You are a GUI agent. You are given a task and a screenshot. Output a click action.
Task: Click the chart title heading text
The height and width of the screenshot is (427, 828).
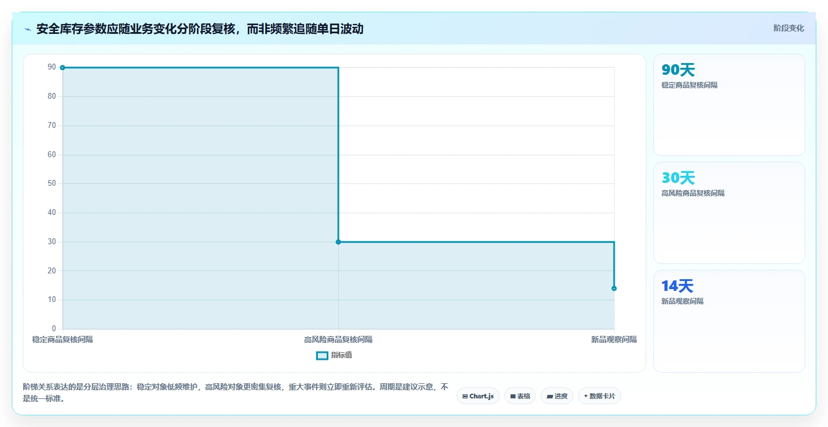tap(200, 29)
